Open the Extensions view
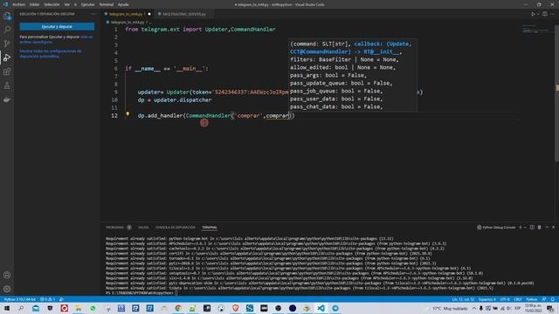The width and height of the screenshot is (559, 314). pyautogui.click(x=7, y=72)
